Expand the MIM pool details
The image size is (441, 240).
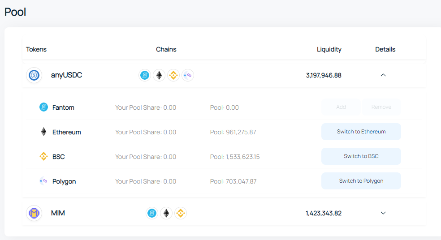click(x=383, y=213)
